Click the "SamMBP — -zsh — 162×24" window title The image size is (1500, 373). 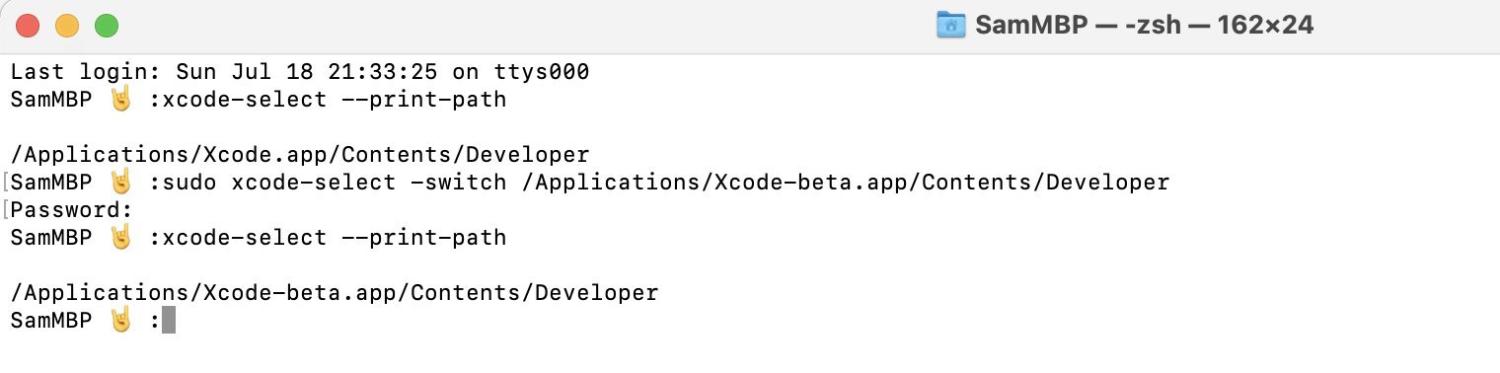click(x=1144, y=26)
